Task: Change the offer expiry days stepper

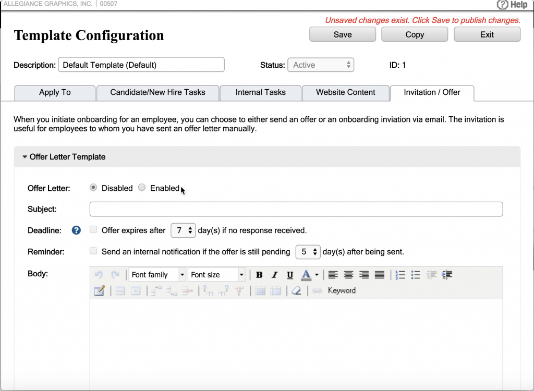Action: 183,229
